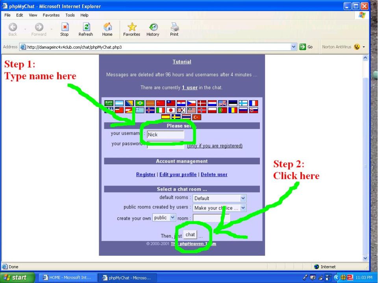Select the Croatia flag language
The image size is (378, 283).
point(181,103)
